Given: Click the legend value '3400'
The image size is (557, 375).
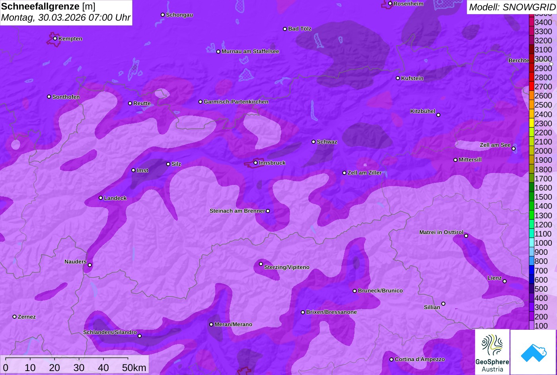Looking at the screenshot, I should (x=543, y=23).
